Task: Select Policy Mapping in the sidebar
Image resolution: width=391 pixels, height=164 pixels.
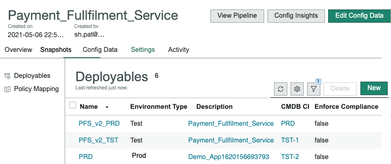Action: 36,89
